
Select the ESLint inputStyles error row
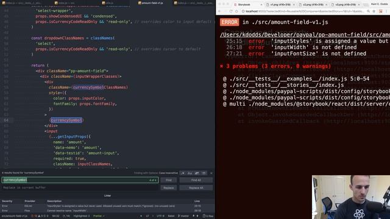[107, 206]
